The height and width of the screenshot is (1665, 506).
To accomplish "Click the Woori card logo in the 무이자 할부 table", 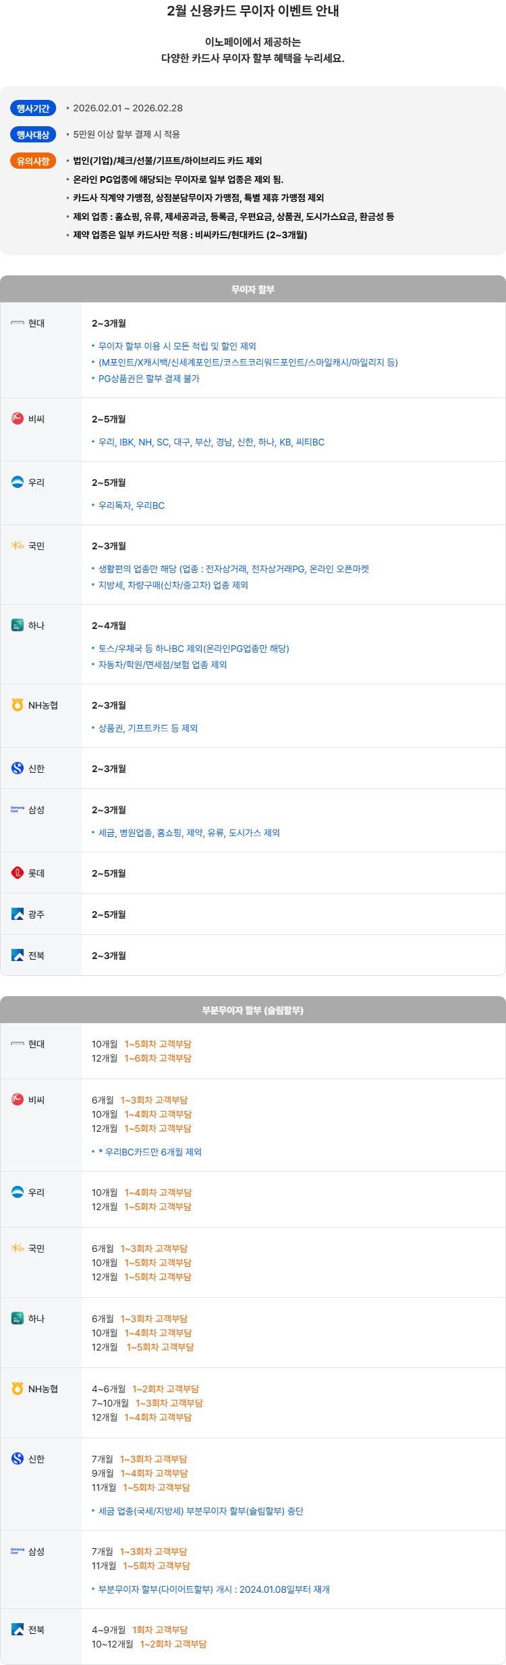I will pyautogui.click(x=18, y=482).
